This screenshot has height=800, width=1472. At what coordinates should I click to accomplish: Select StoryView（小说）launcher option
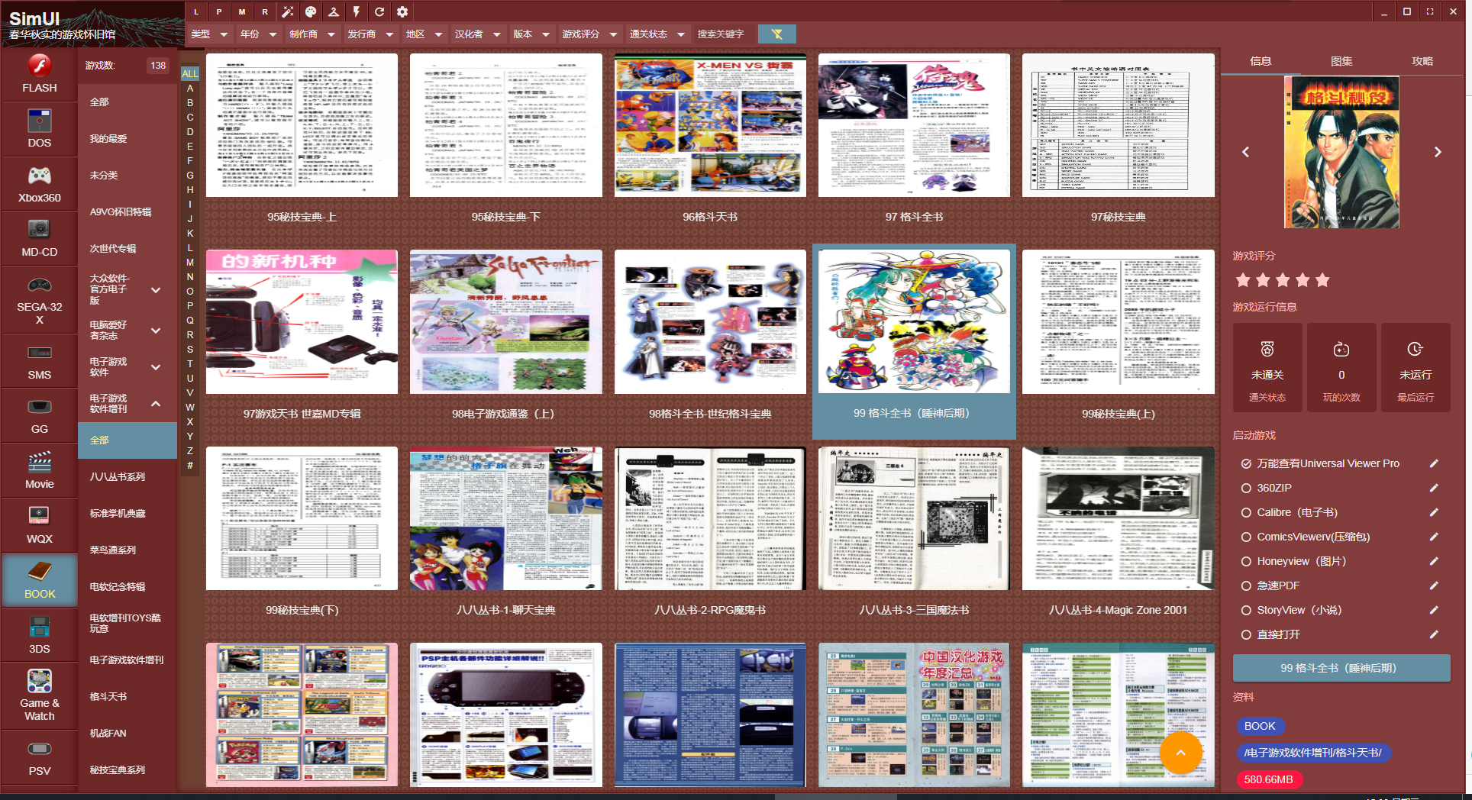[x=1291, y=610]
